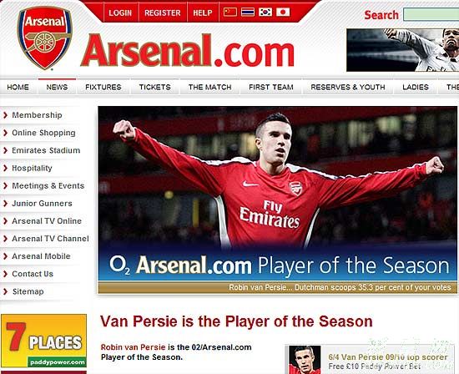The height and width of the screenshot is (374, 459).
Task: Follow the Robin van Persie article link
Action: pyautogui.click(x=134, y=347)
